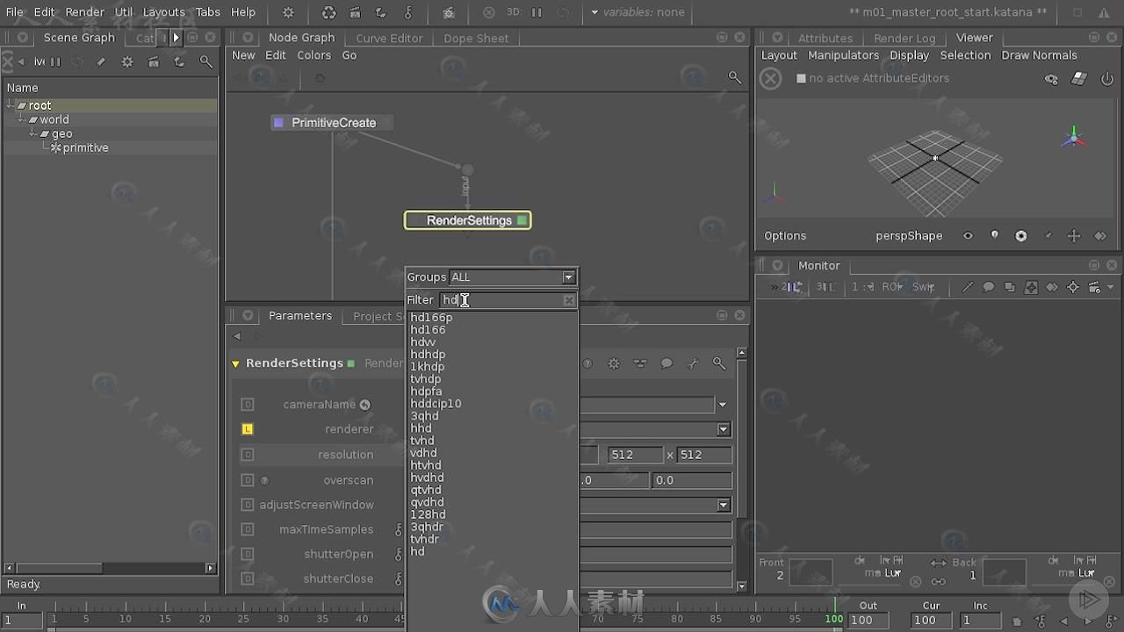1124x632 pixels.
Task: Click the camera aperture icon beside perspShape
Action: tap(1020, 235)
